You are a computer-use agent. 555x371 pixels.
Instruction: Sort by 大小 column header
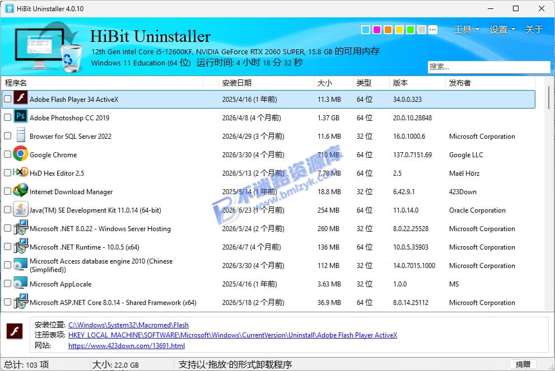[333, 83]
